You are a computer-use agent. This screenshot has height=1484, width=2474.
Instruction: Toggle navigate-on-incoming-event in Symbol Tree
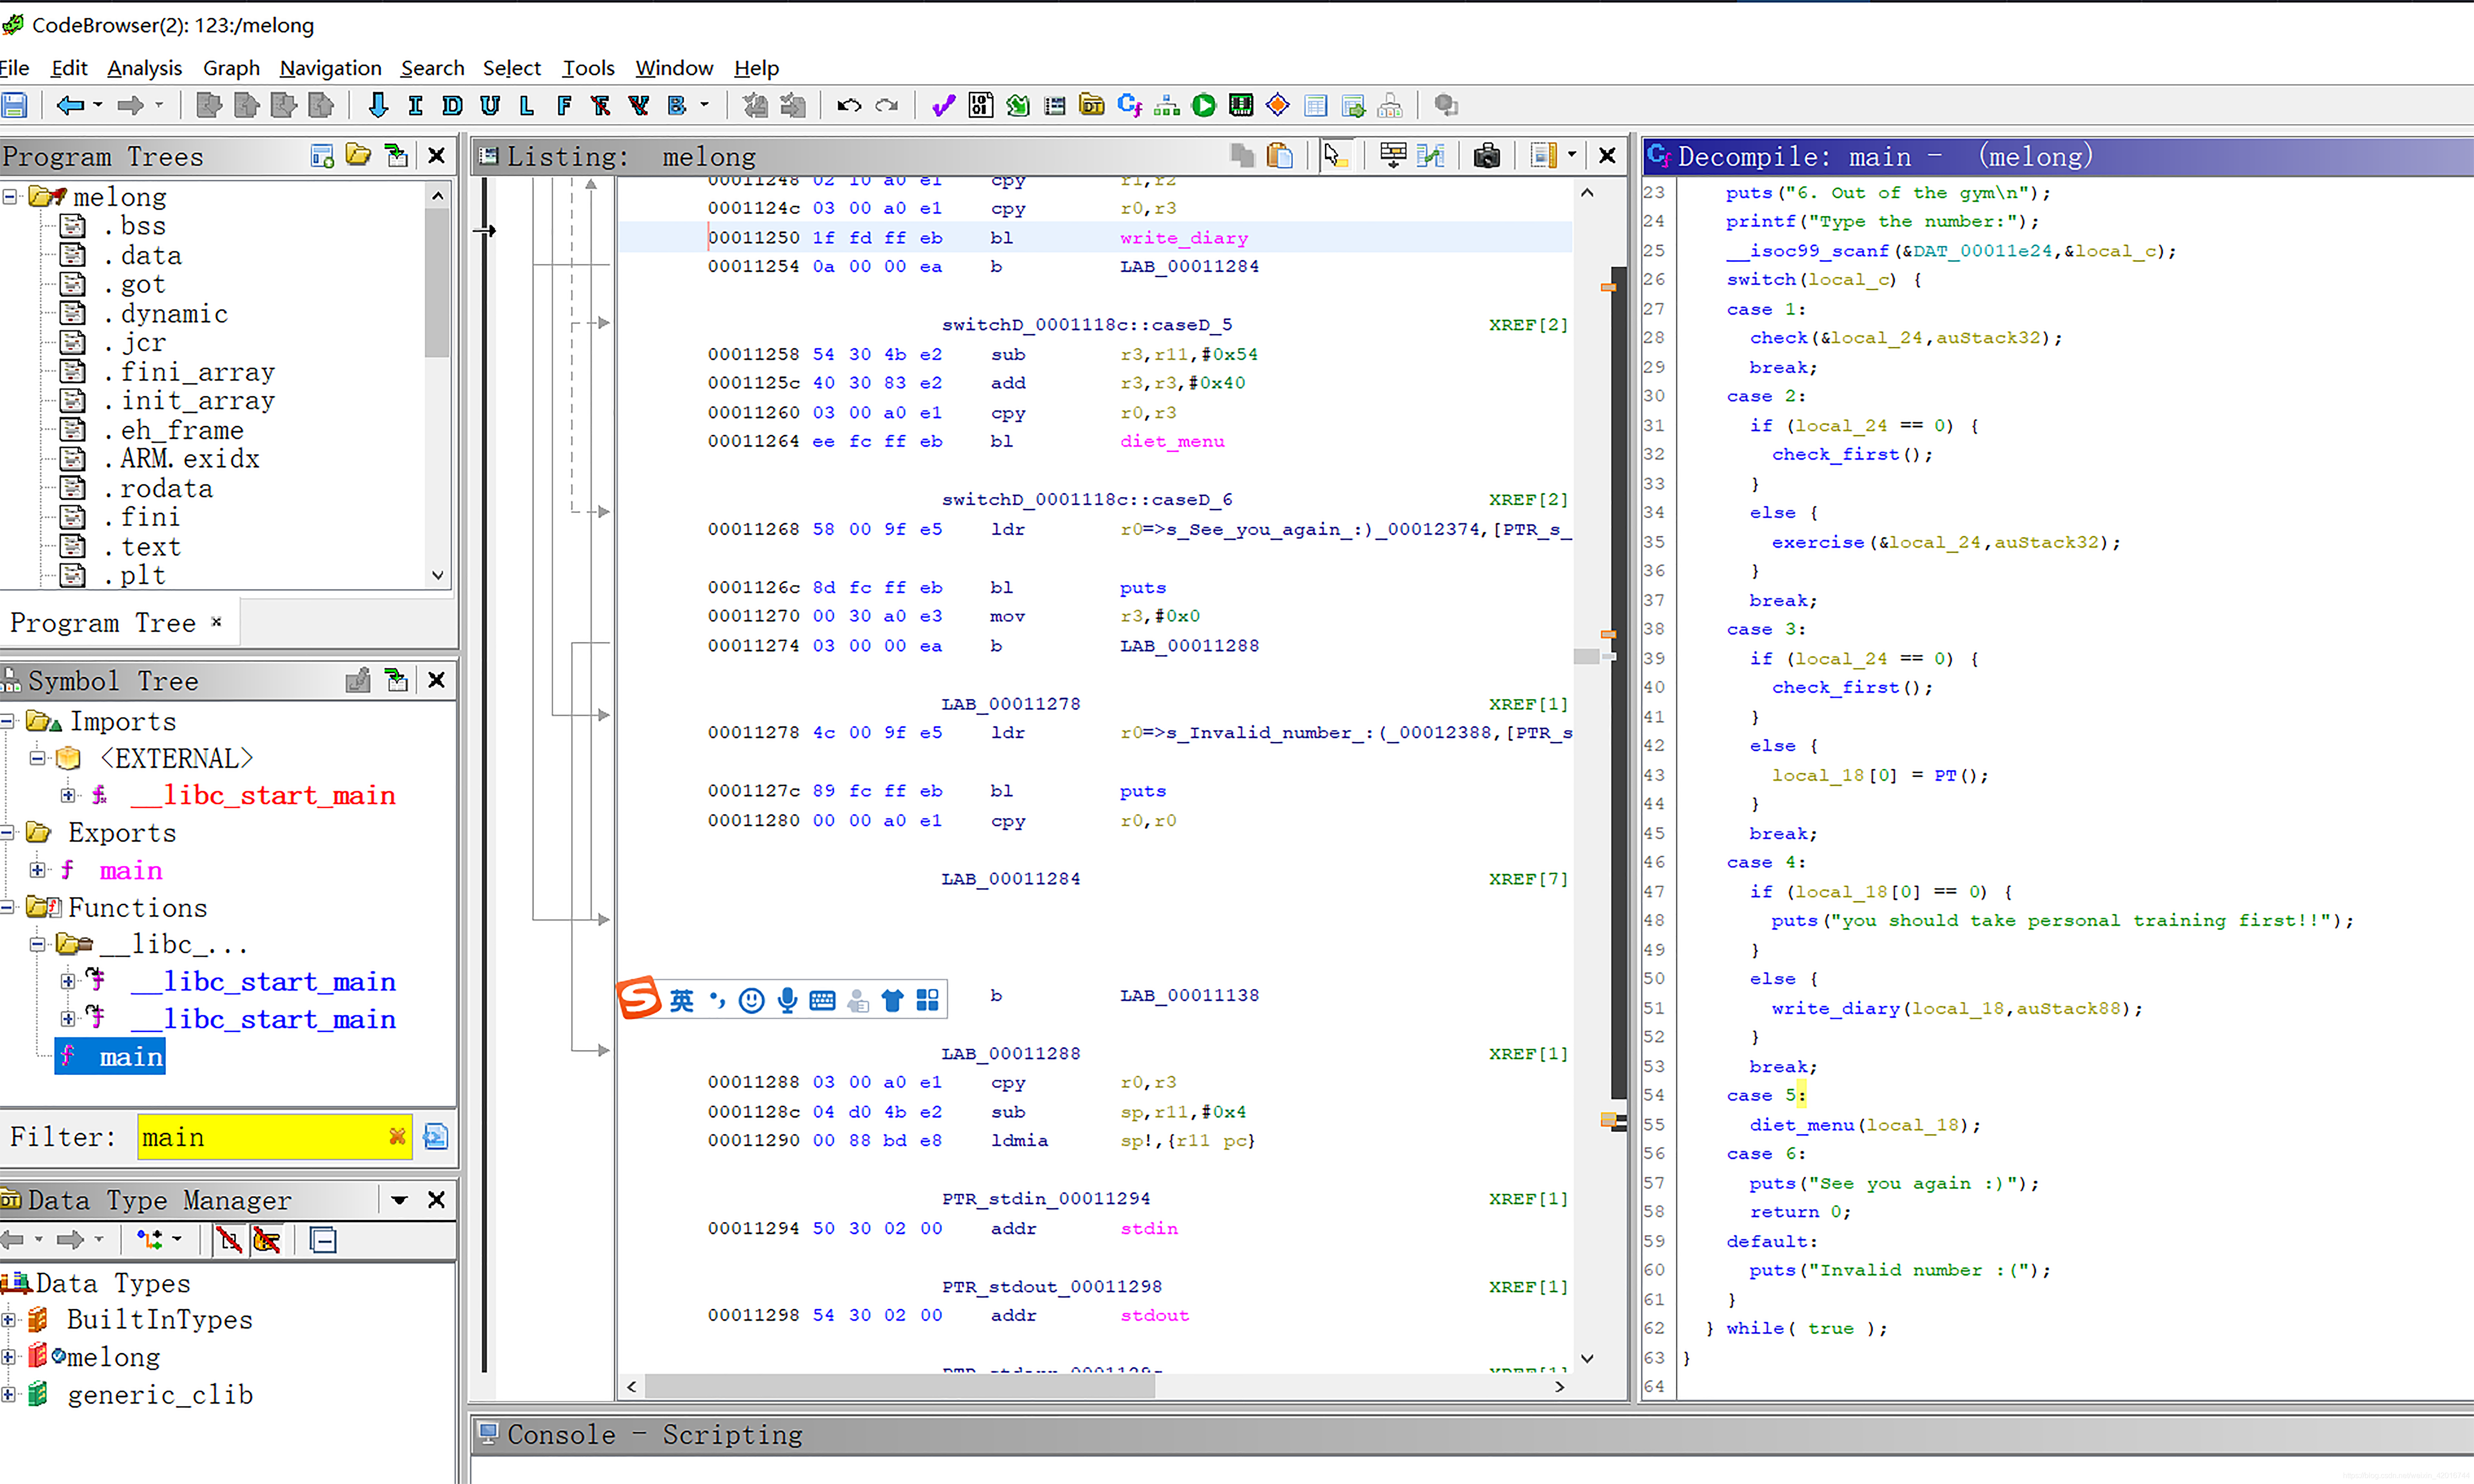click(397, 681)
